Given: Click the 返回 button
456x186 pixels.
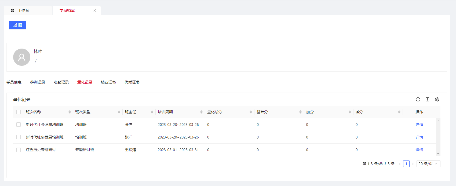Looking at the screenshot, I should (18, 25).
